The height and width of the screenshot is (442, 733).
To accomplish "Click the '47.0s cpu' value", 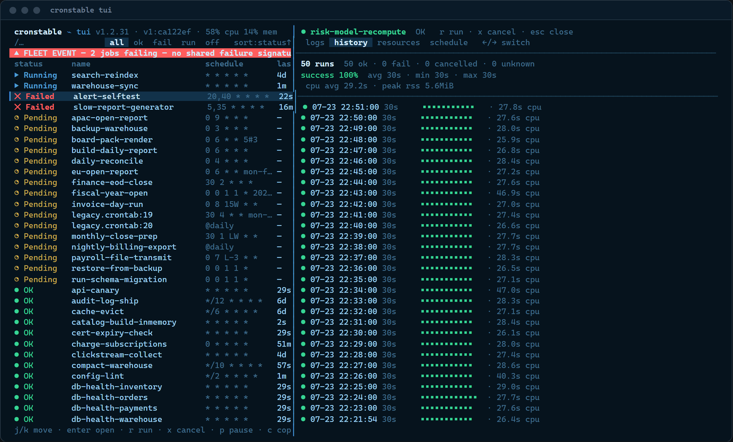I will pyautogui.click(x=518, y=290).
